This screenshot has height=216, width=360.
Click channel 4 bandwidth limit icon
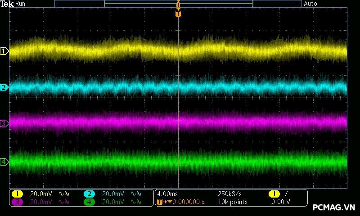[x=136, y=202]
